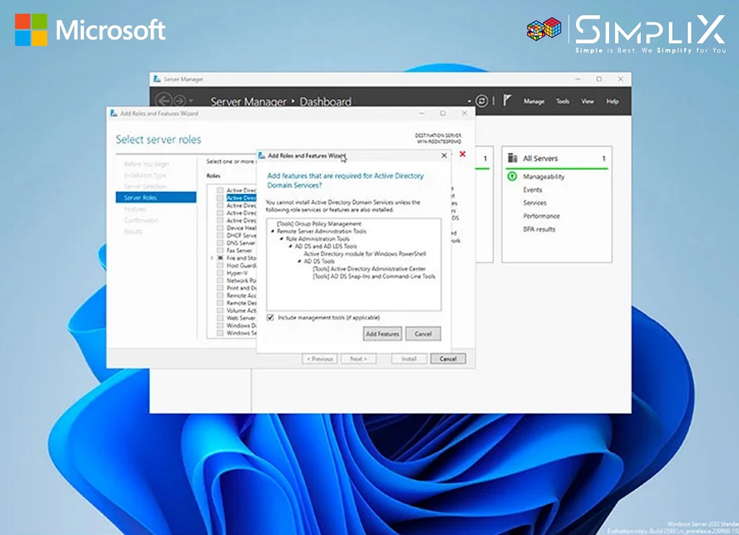Toggle Include management tools checkbox
The image size is (739, 535).
(x=271, y=317)
